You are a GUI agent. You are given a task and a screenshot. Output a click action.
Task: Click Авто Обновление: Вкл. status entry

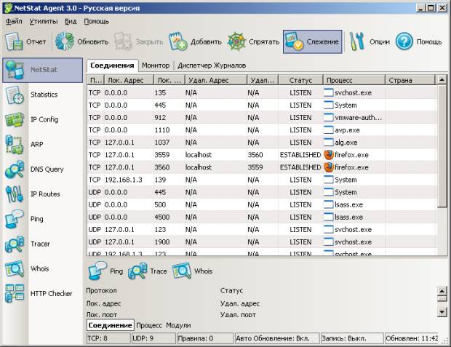pyautogui.click(x=277, y=338)
